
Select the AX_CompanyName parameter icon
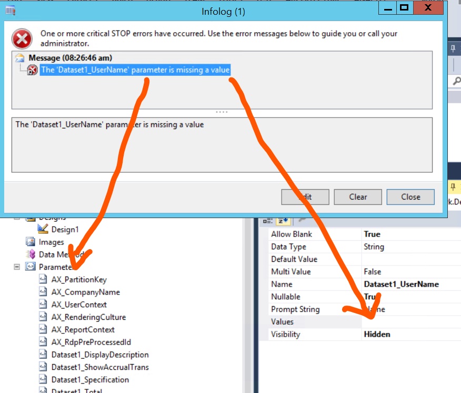[x=44, y=292]
